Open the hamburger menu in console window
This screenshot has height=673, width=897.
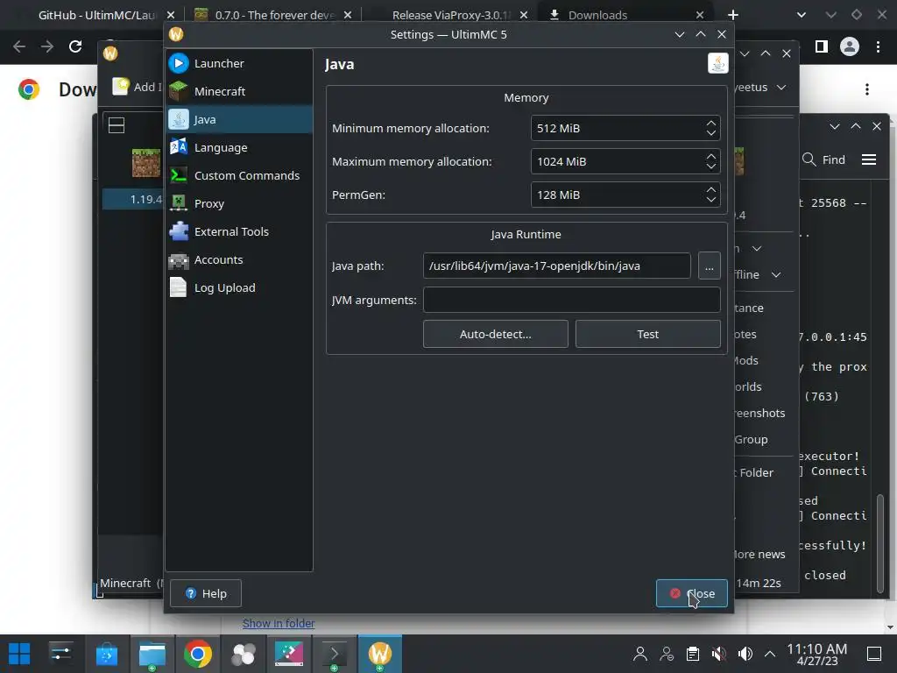(869, 159)
